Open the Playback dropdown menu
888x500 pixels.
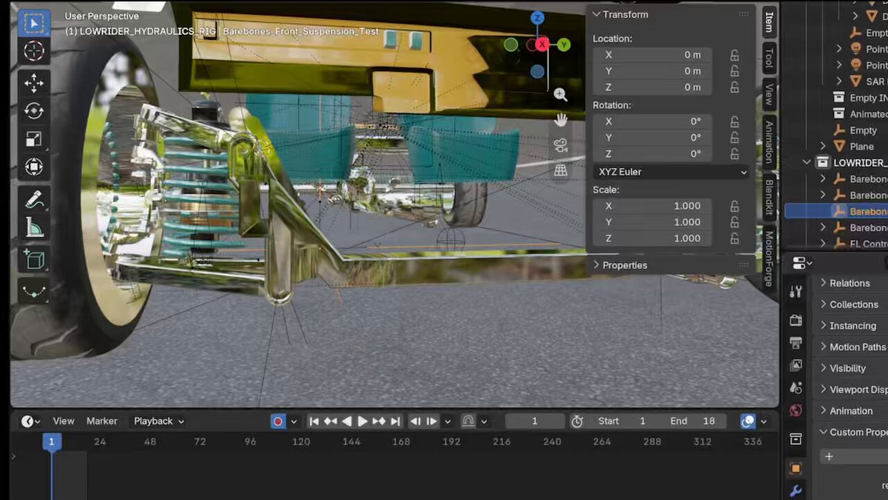(x=159, y=421)
